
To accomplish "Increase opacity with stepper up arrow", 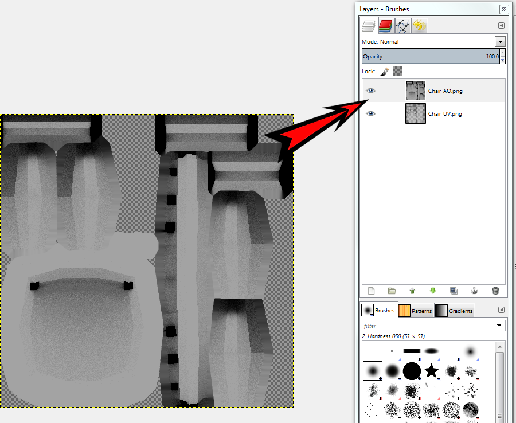I will 502,53.
